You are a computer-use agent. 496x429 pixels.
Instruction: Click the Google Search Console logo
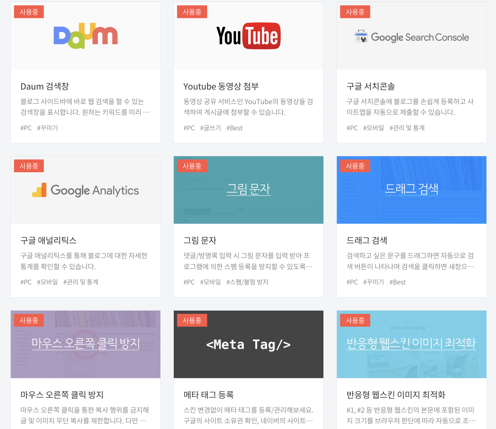click(x=412, y=37)
